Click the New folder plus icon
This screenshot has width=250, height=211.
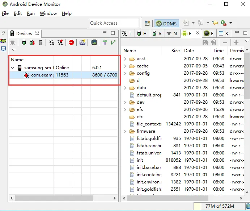click(236, 42)
